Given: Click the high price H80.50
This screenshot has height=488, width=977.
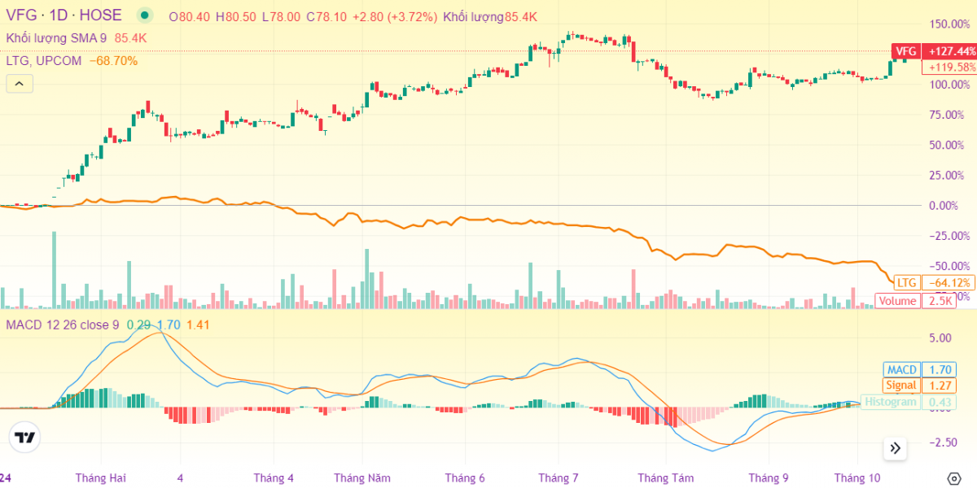Looking at the screenshot, I should [236, 16].
